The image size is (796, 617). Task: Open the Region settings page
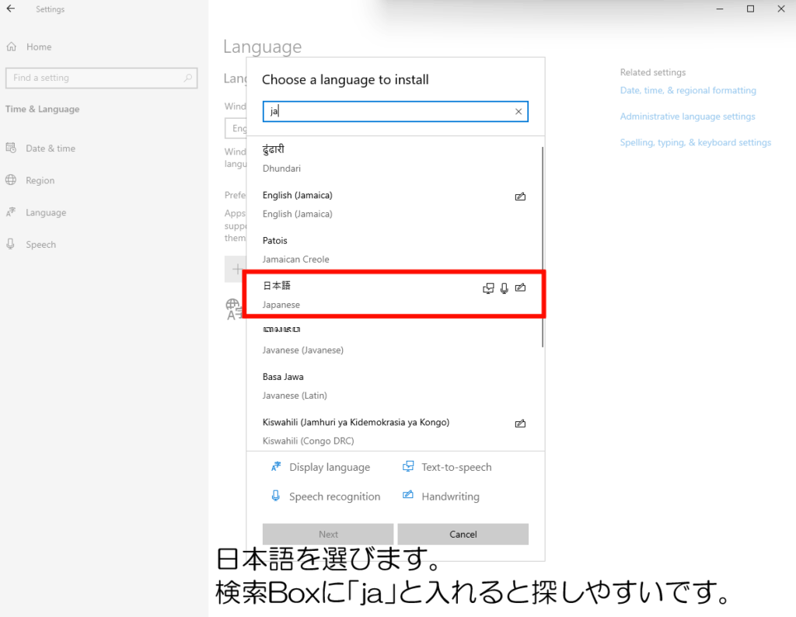click(40, 180)
